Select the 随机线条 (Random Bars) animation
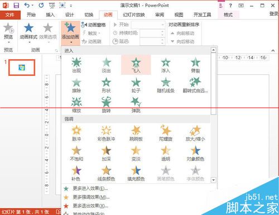This screenshot has width=279, height=215. point(166,85)
